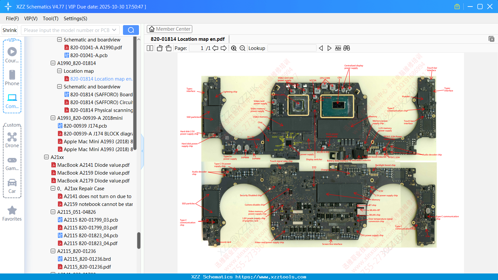Click the model number or PCB search field
Screen dimensions: 498x280
(x=70, y=30)
